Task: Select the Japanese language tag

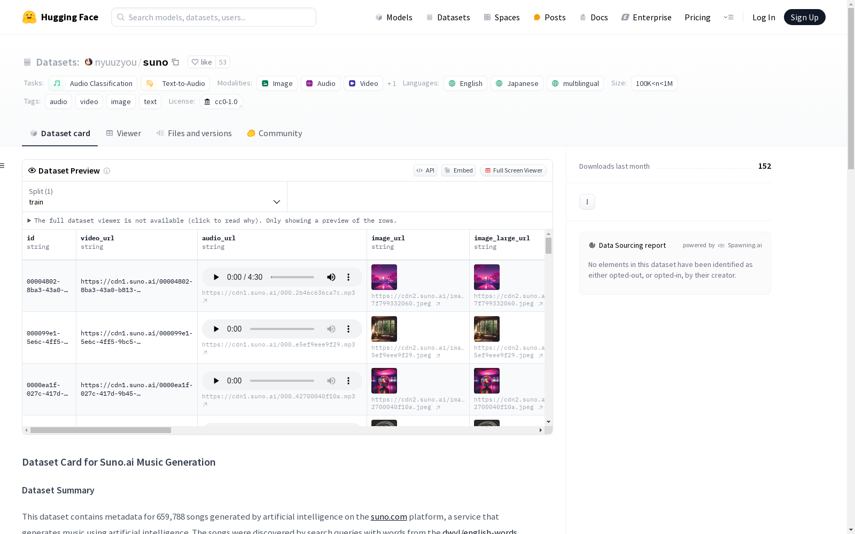Action: [x=517, y=83]
